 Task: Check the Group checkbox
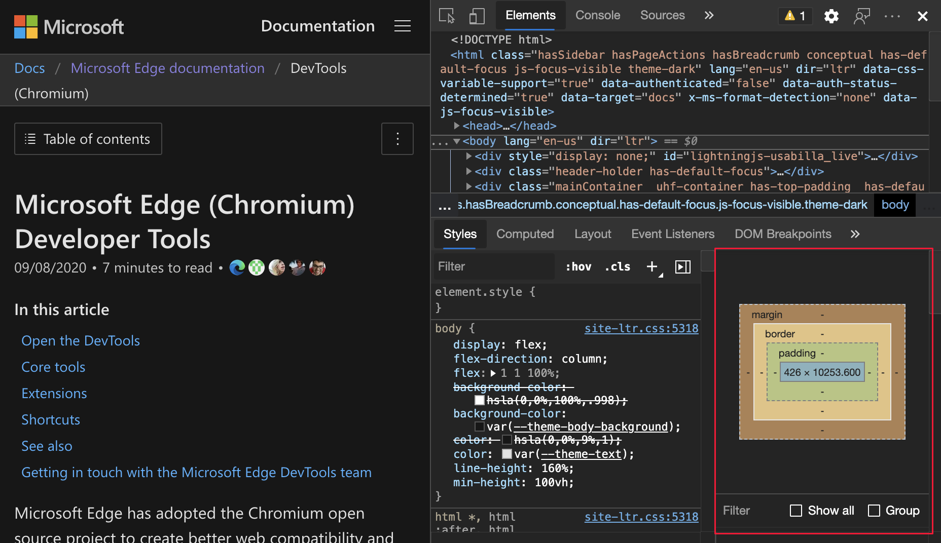point(874,511)
